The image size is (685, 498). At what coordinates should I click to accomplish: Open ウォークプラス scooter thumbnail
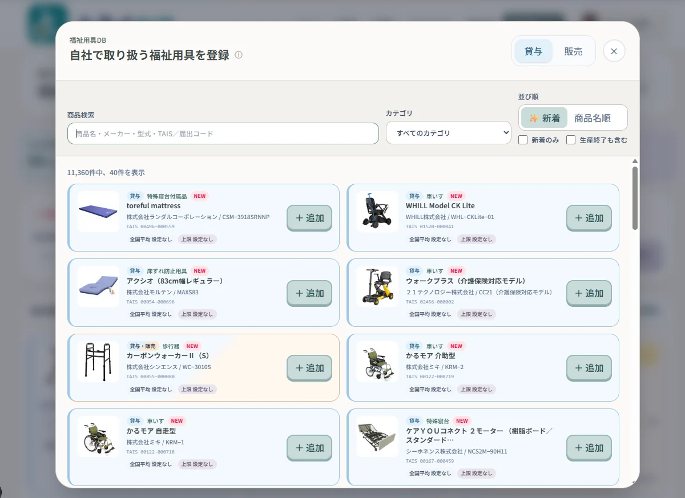tap(377, 286)
